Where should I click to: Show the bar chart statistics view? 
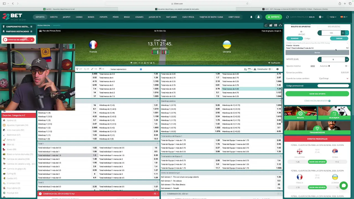pos(271,25)
